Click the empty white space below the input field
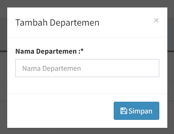Screen dimensions: 174x134 [87, 85]
